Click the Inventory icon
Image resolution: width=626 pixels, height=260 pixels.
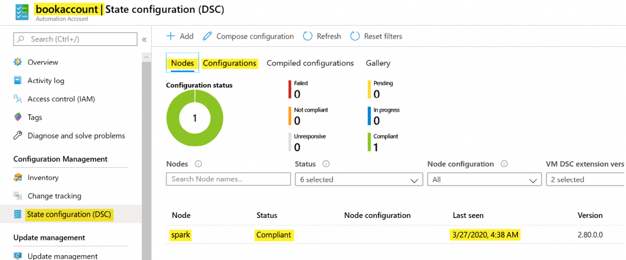coord(18,178)
